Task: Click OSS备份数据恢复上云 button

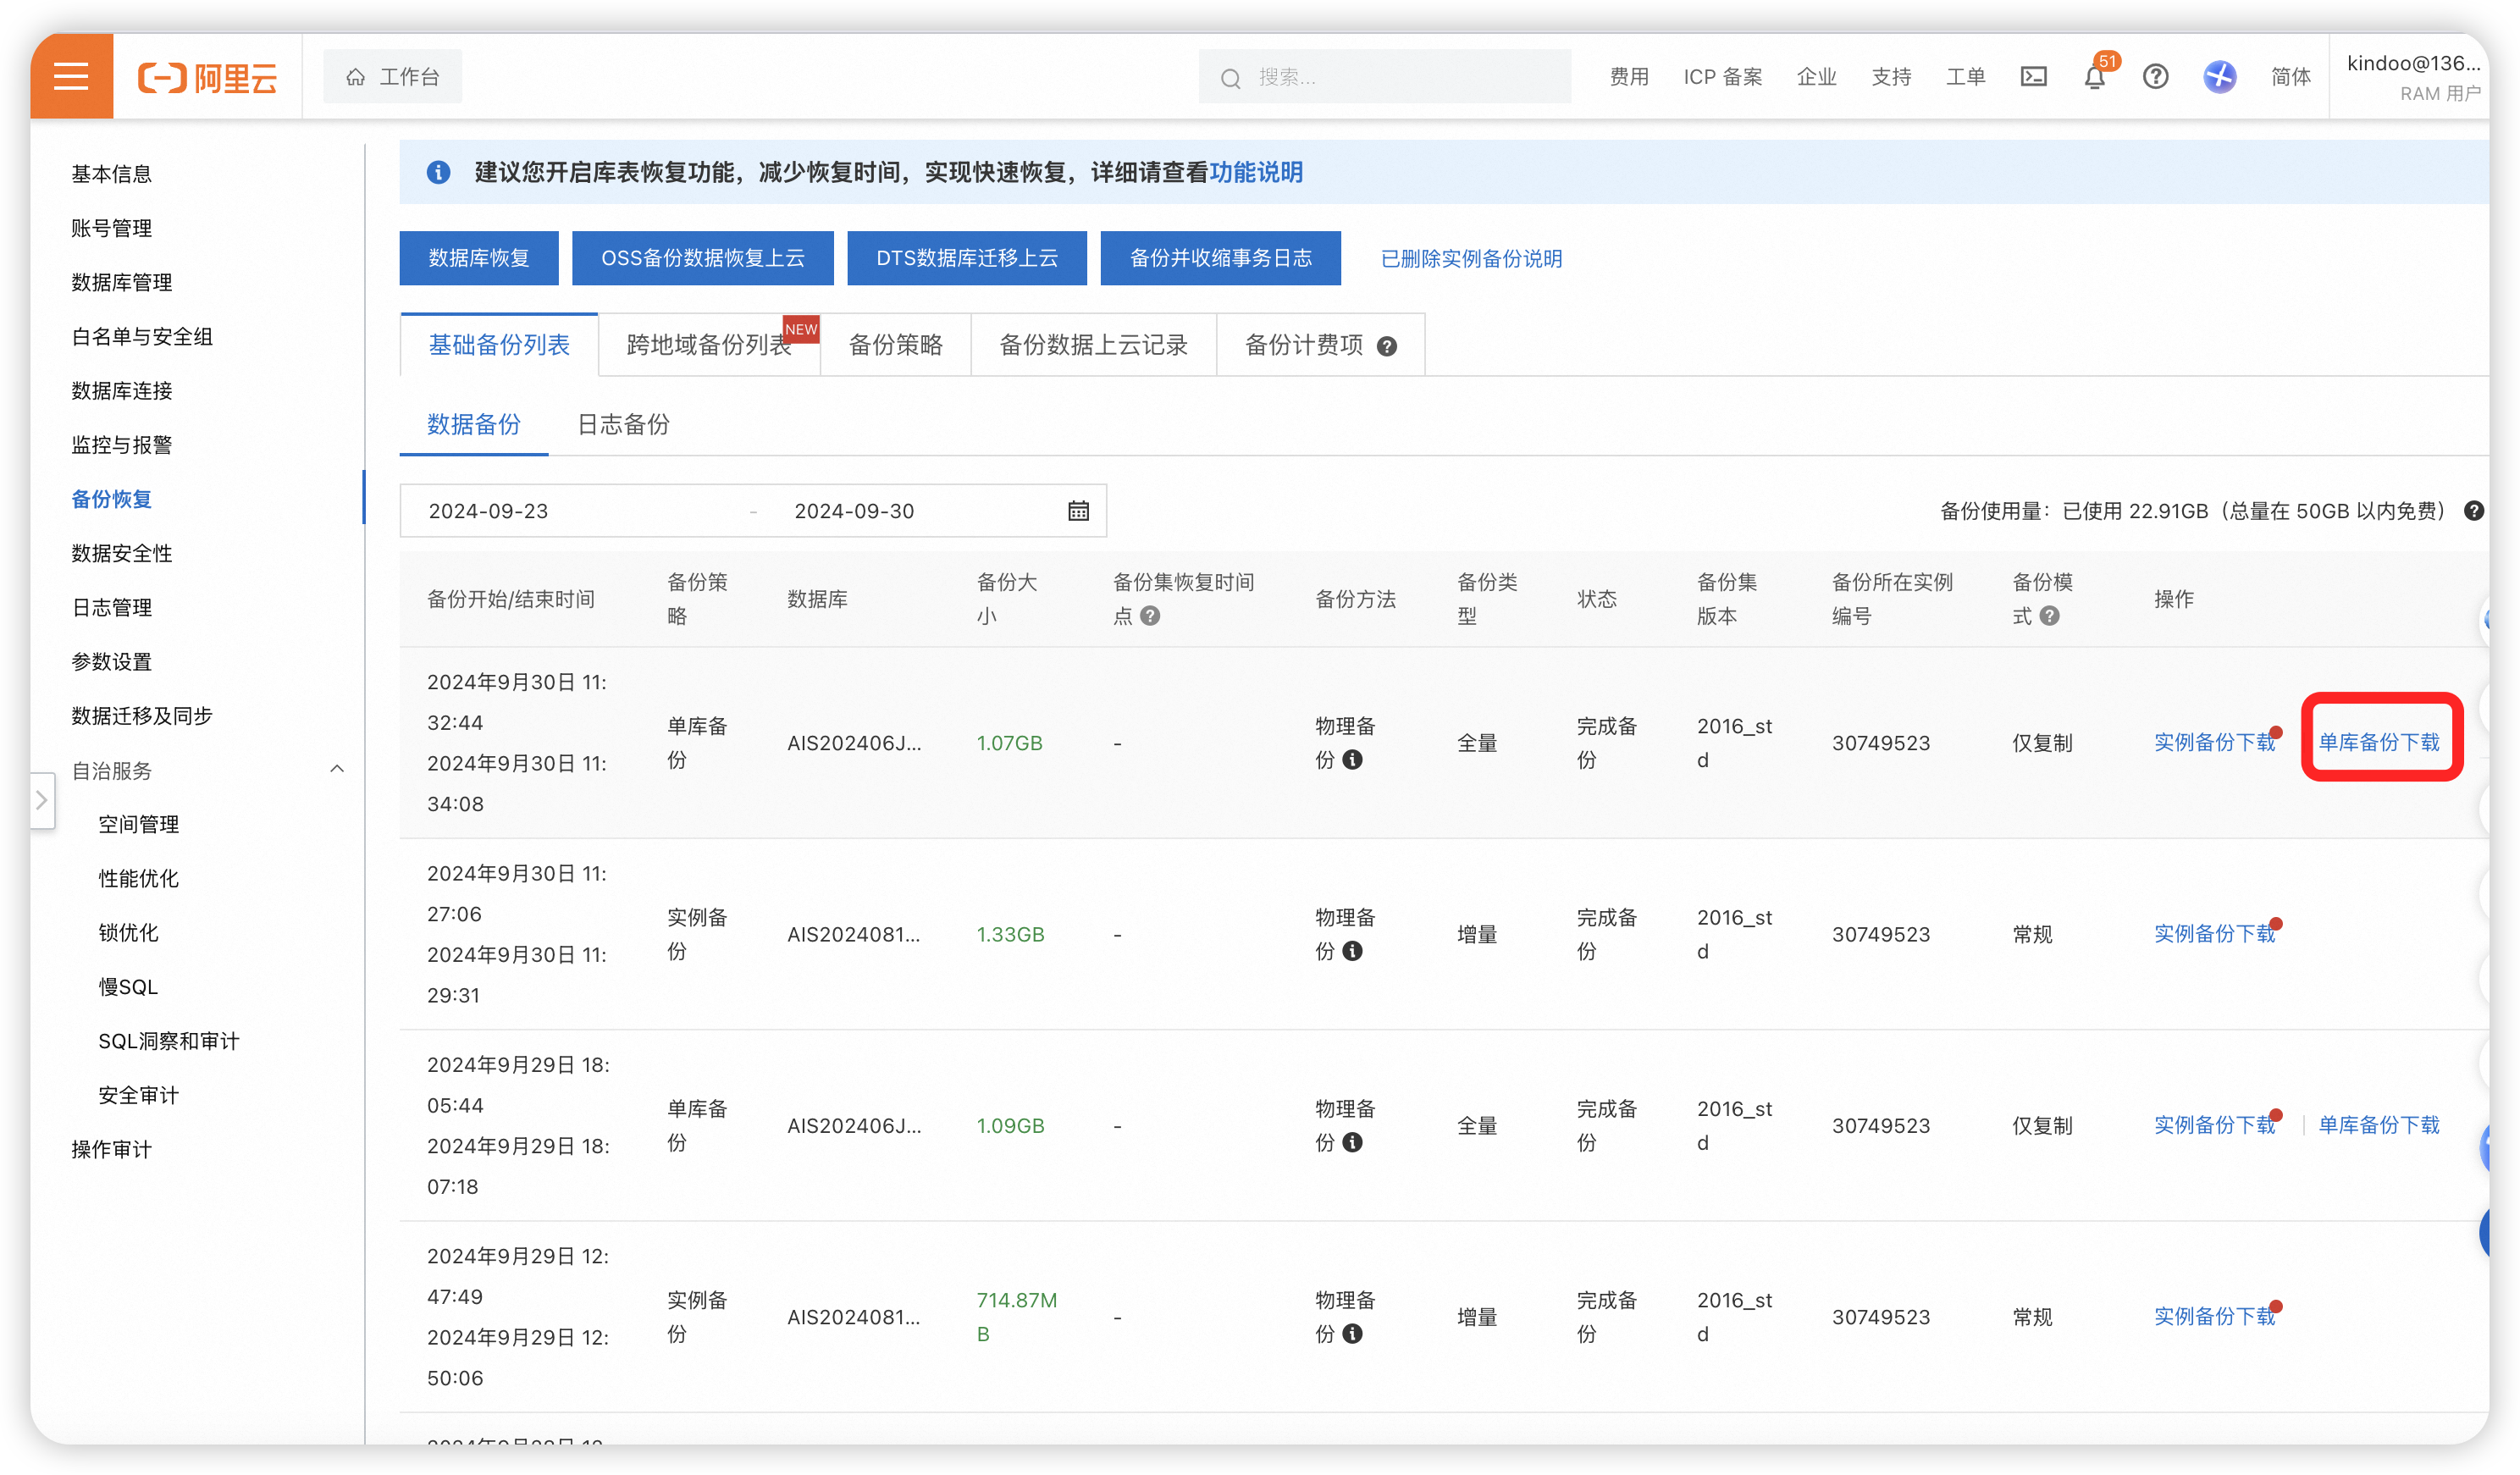Action: click(x=702, y=258)
